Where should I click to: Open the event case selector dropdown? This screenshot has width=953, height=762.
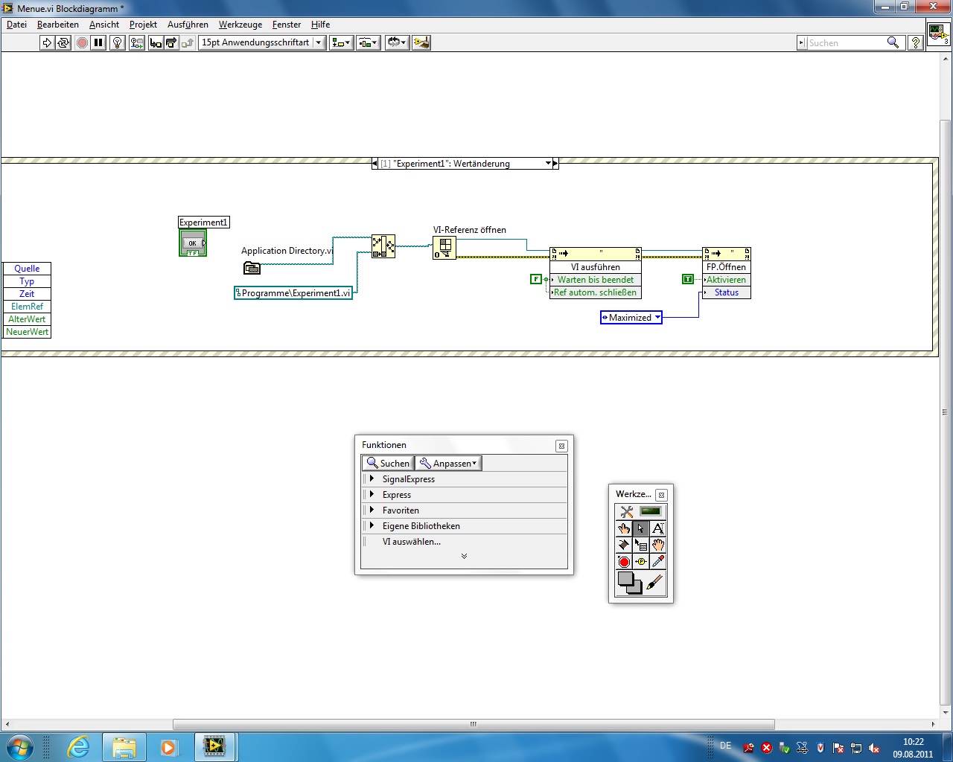(548, 164)
